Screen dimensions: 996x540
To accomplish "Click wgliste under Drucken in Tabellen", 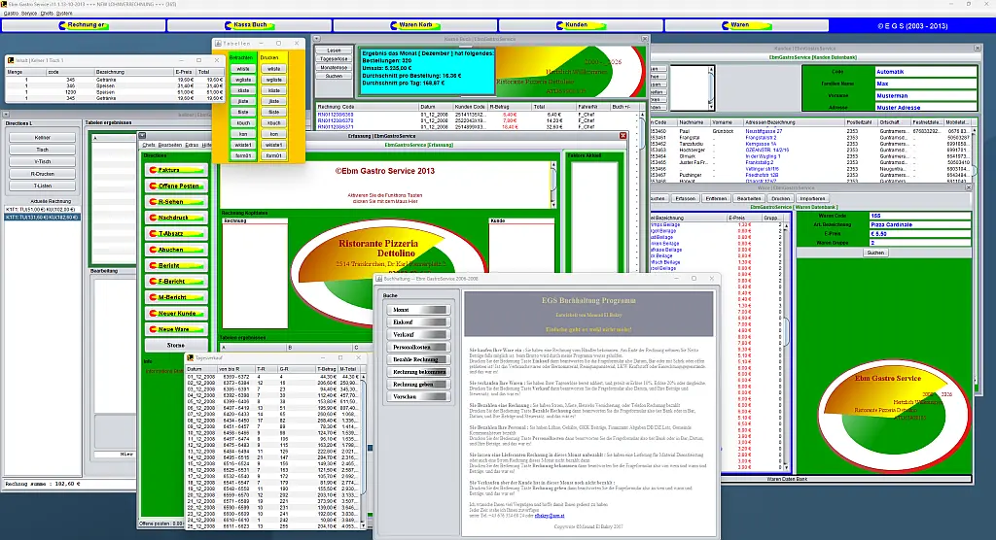I will pos(273,80).
